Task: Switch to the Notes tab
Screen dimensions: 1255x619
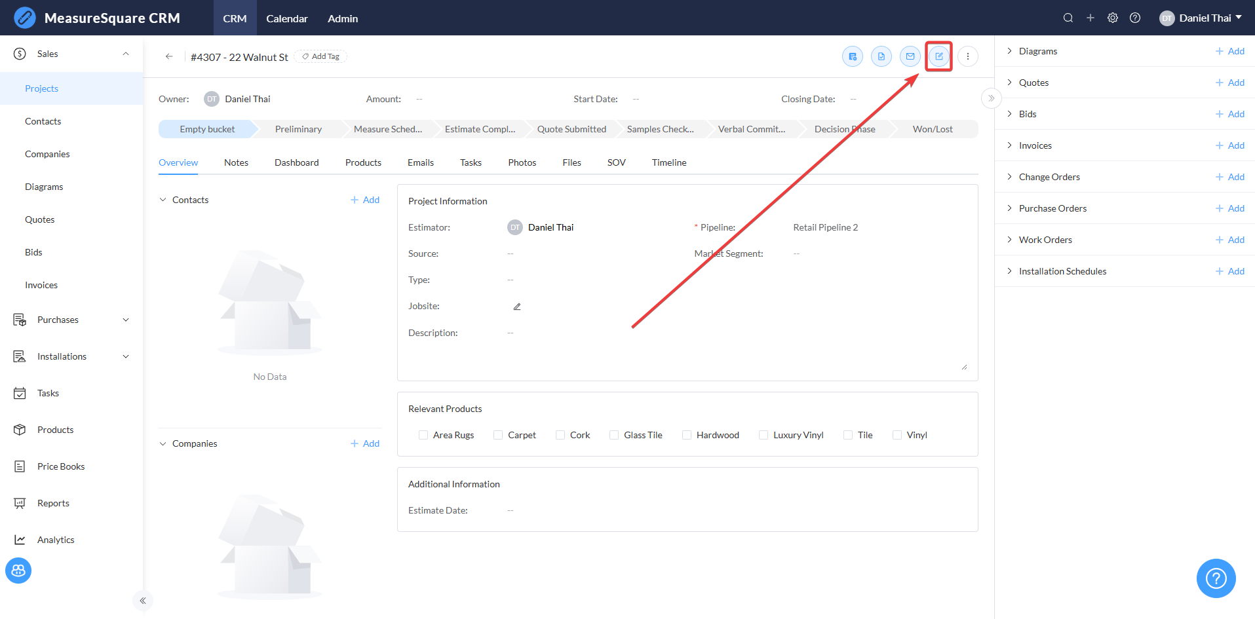Action: (236, 162)
